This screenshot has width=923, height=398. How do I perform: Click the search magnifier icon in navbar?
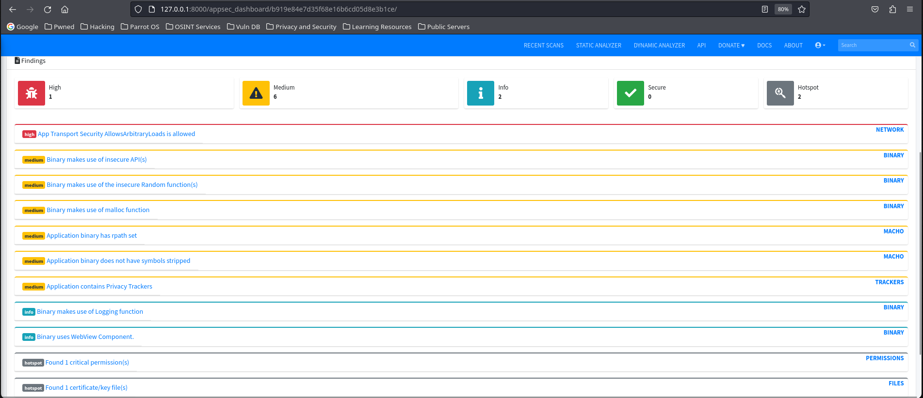coord(912,45)
